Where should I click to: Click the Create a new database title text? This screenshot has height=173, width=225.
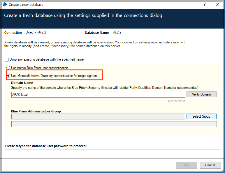coord(26,5)
